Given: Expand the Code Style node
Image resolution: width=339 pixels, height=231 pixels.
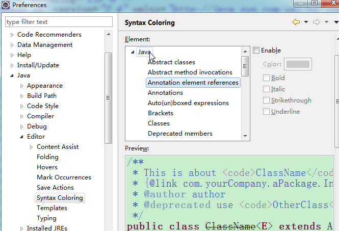Looking at the screenshot, I should coord(21,106).
